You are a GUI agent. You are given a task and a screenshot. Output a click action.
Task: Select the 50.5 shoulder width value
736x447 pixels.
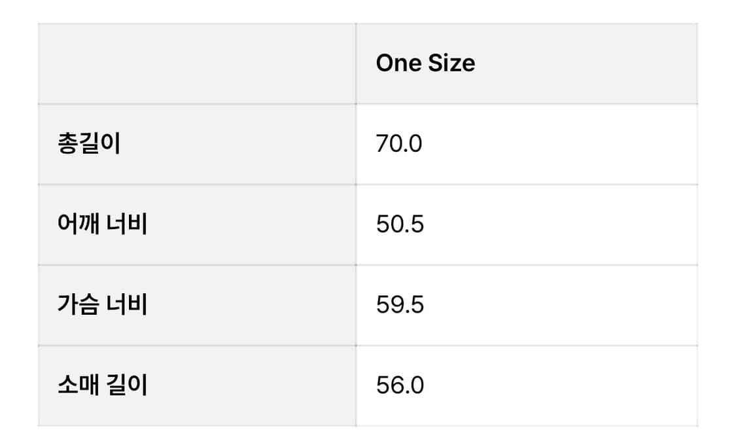(x=400, y=224)
